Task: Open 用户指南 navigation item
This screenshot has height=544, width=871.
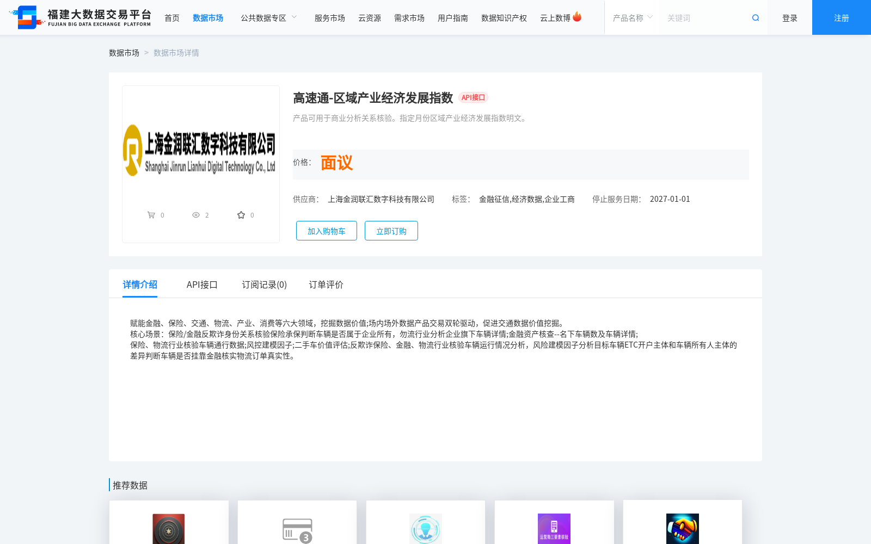Action: [453, 18]
